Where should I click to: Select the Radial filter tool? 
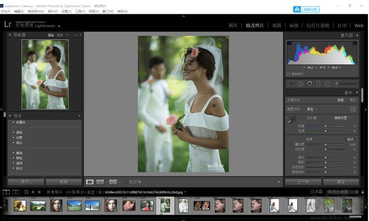coord(327,83)
